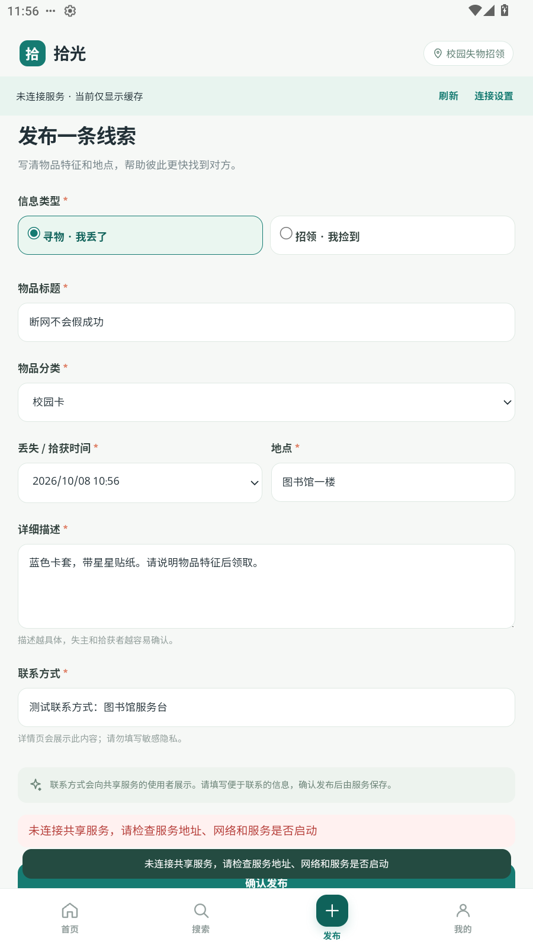Tap the green plus 发布 button
Image resolution: width=533 pixels, height=948 pixels.
tap(332, 911)
